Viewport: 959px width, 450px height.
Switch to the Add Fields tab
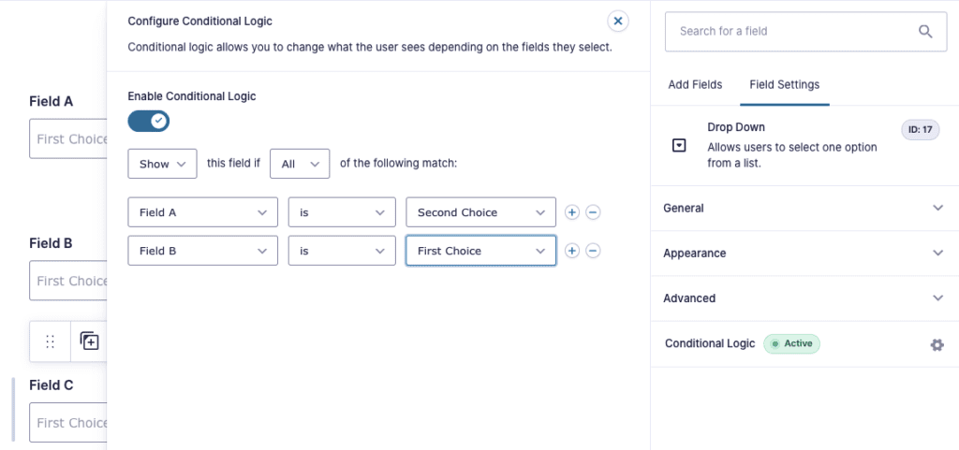[695, 84]
